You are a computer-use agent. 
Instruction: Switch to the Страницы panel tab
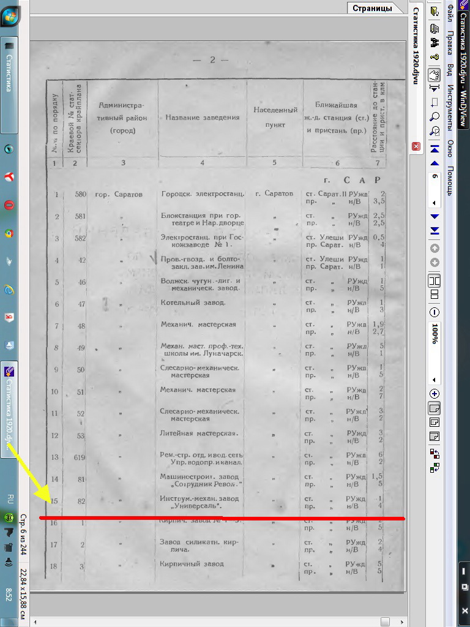click(371, 8)
